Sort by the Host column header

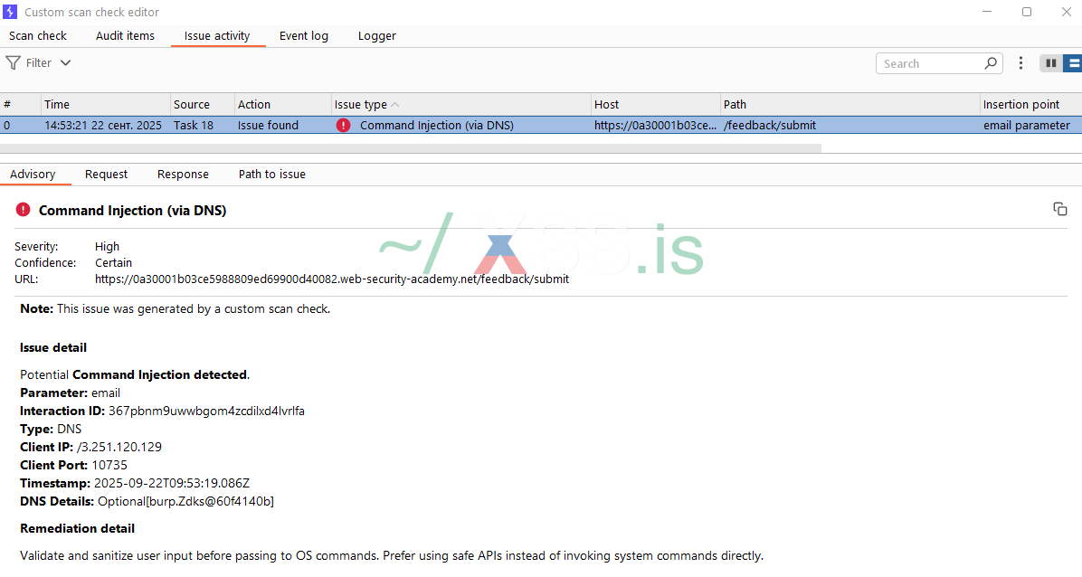655,104
